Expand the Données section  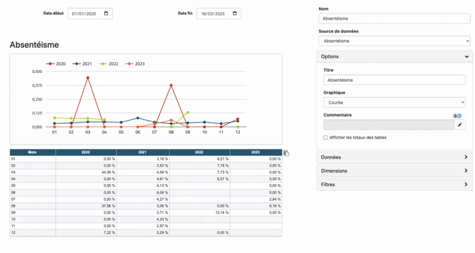pos(394,157)
